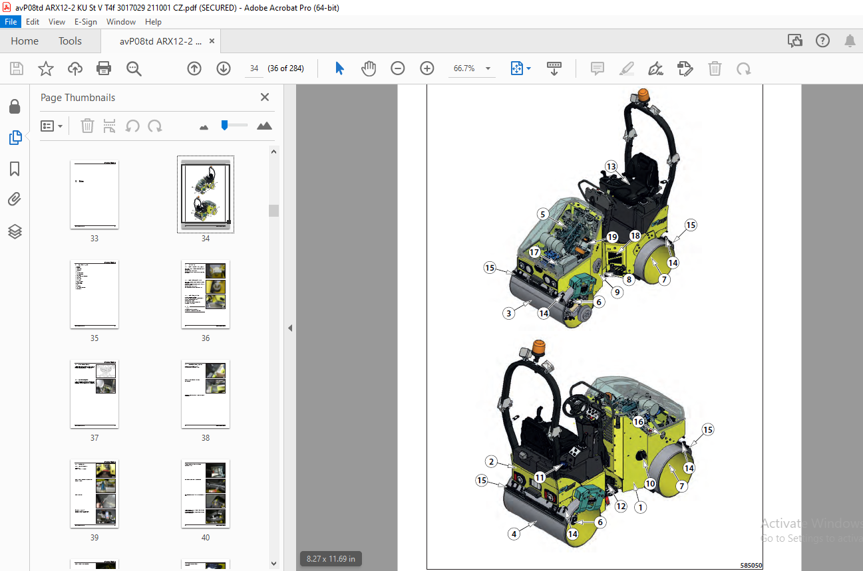Print the document with the printer icon
The width and height of the screenshot is (863, 571).
(x=104, y=68)
